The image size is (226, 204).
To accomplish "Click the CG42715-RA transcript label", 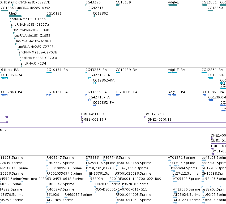I will pyautogui.click(x=99, y=75).
